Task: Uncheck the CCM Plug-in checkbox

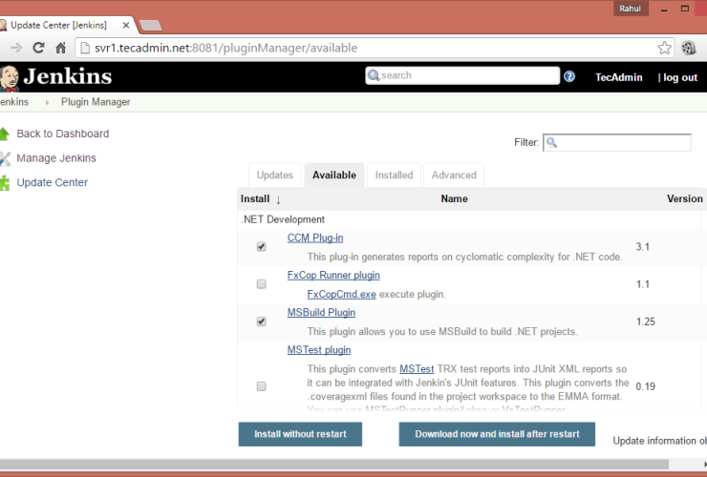Action: 262,247
